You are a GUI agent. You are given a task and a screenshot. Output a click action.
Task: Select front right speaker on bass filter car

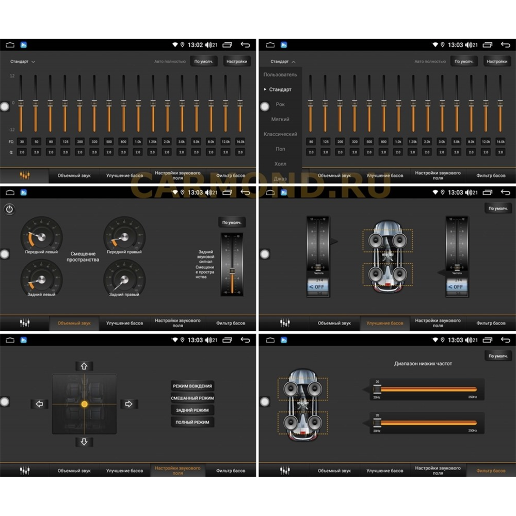pyautogui.click(x=315, y=389)
